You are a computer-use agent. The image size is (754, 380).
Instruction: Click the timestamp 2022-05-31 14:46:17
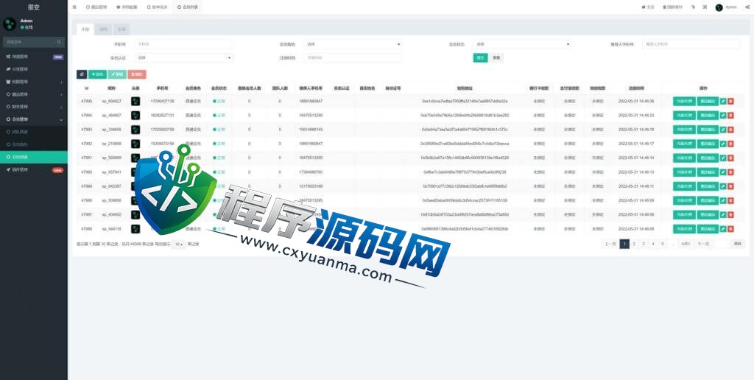[x=636, y=144]
